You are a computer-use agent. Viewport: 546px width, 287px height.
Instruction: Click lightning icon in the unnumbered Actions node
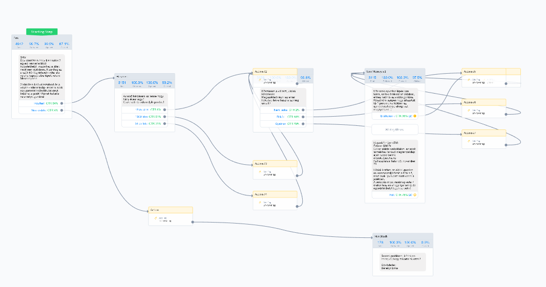(156, 218)
